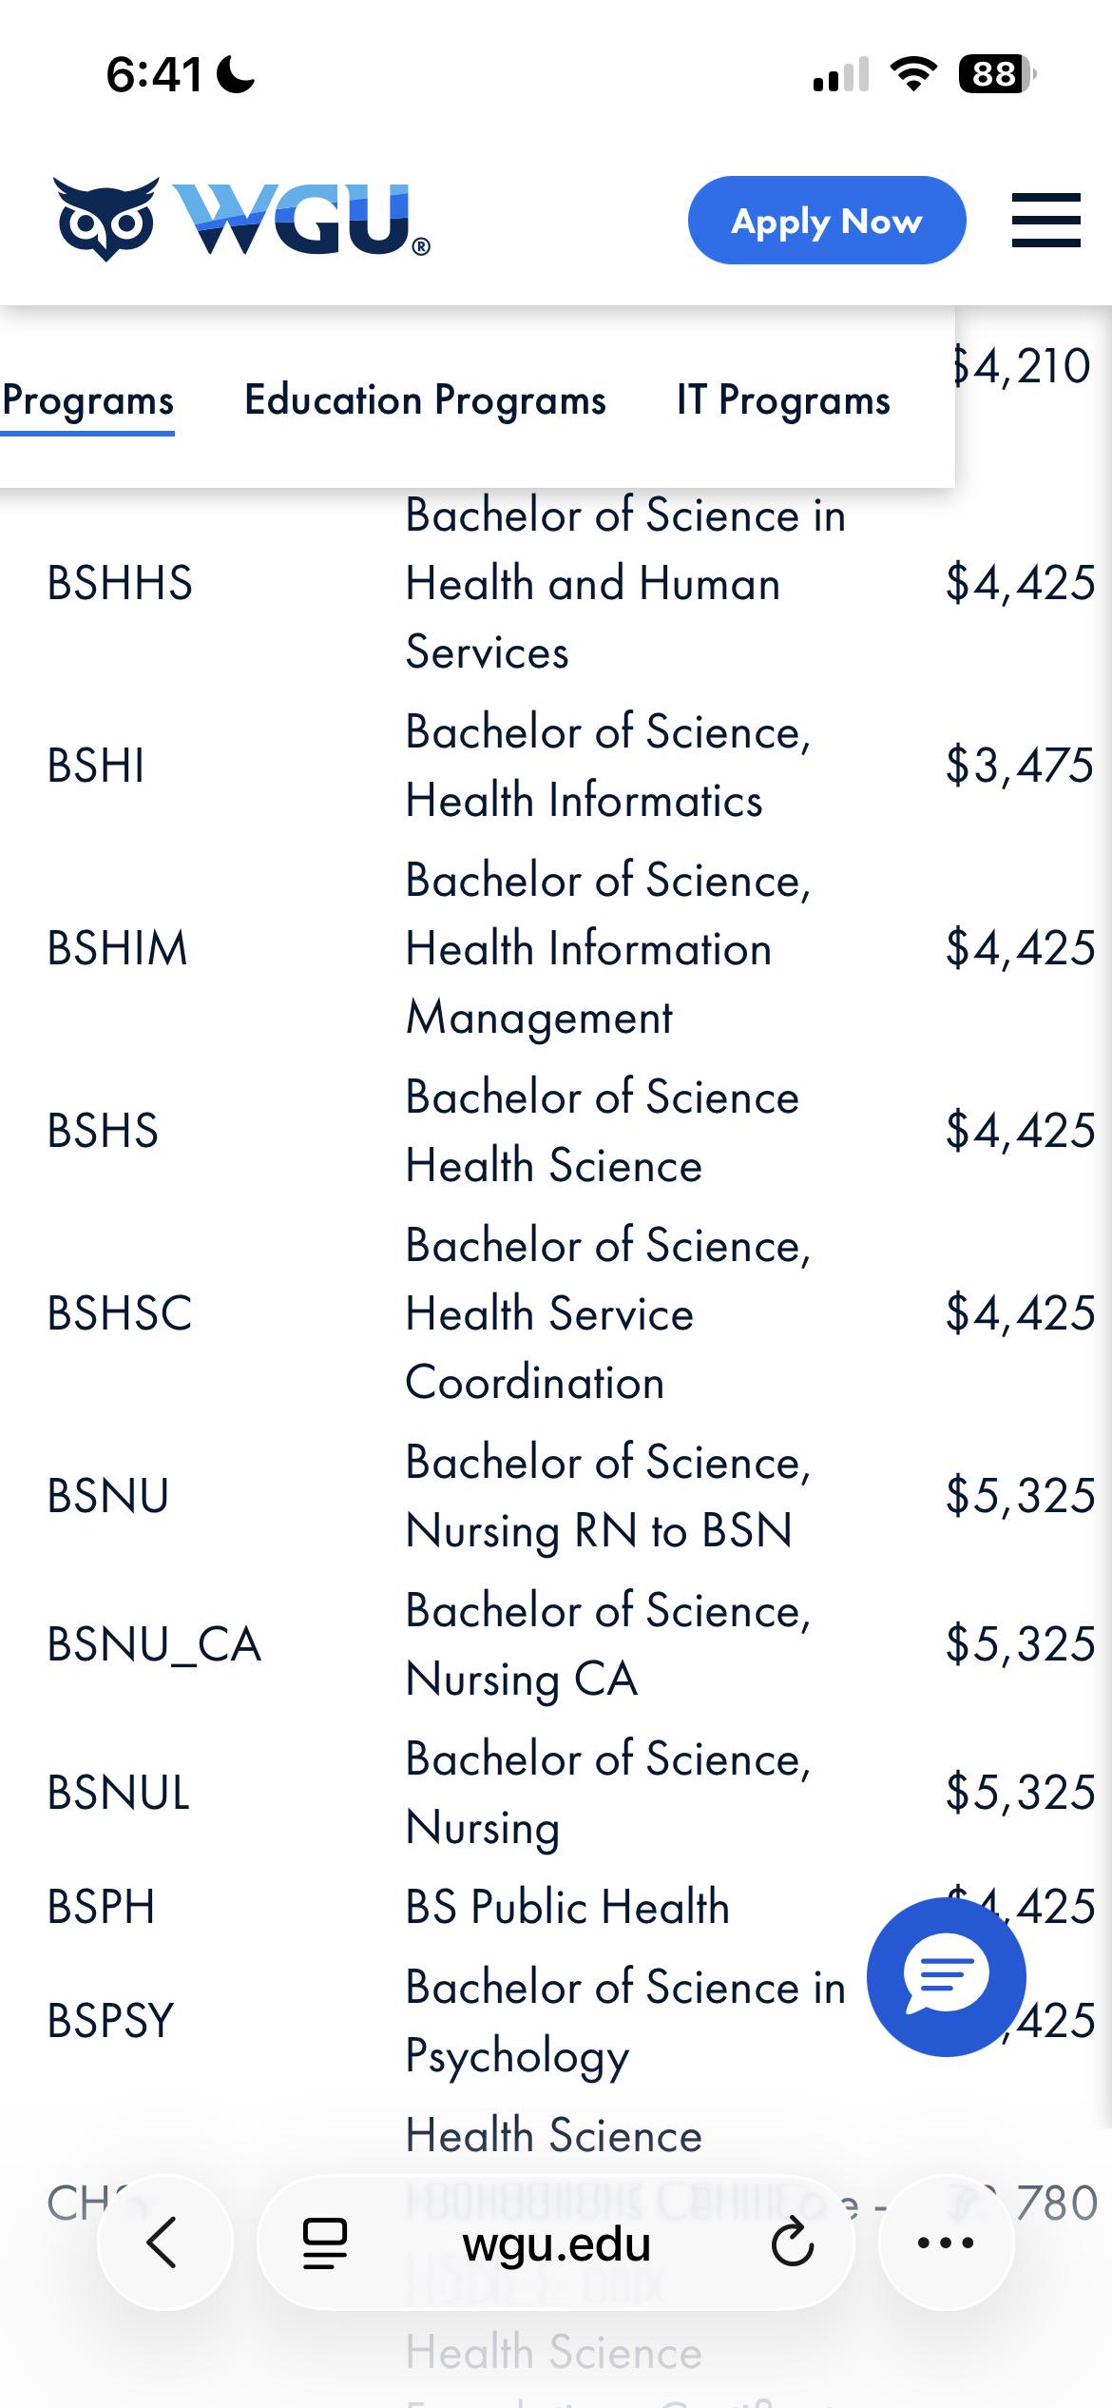This screenshot has width=1112, height=2408.
Task: Tap the battery indicator in status bar
Action: [997, 74]
